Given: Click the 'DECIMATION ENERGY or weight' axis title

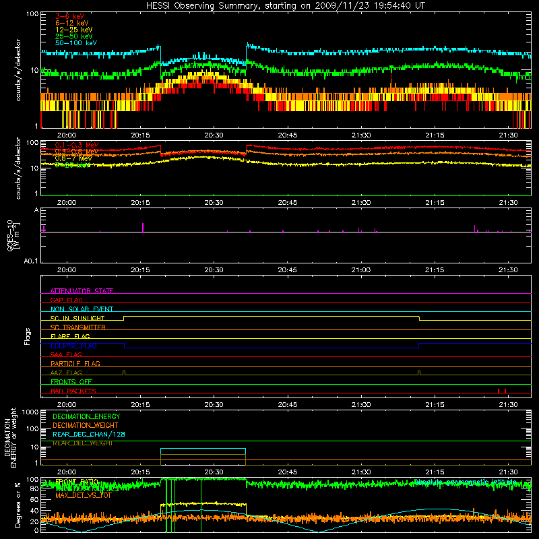Looking at the screenshot, I should click(10, 438).
